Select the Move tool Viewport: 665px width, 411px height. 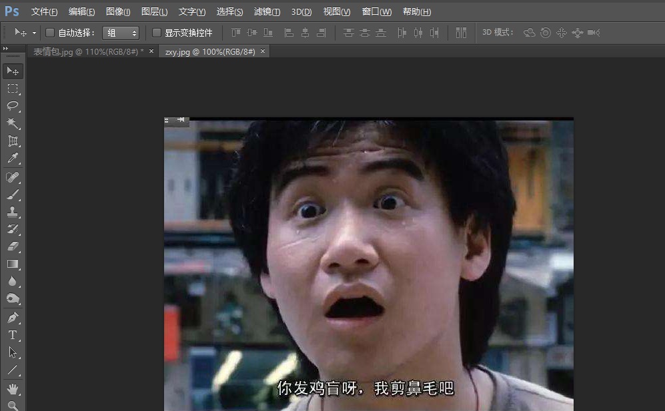[x=13, y=72]
